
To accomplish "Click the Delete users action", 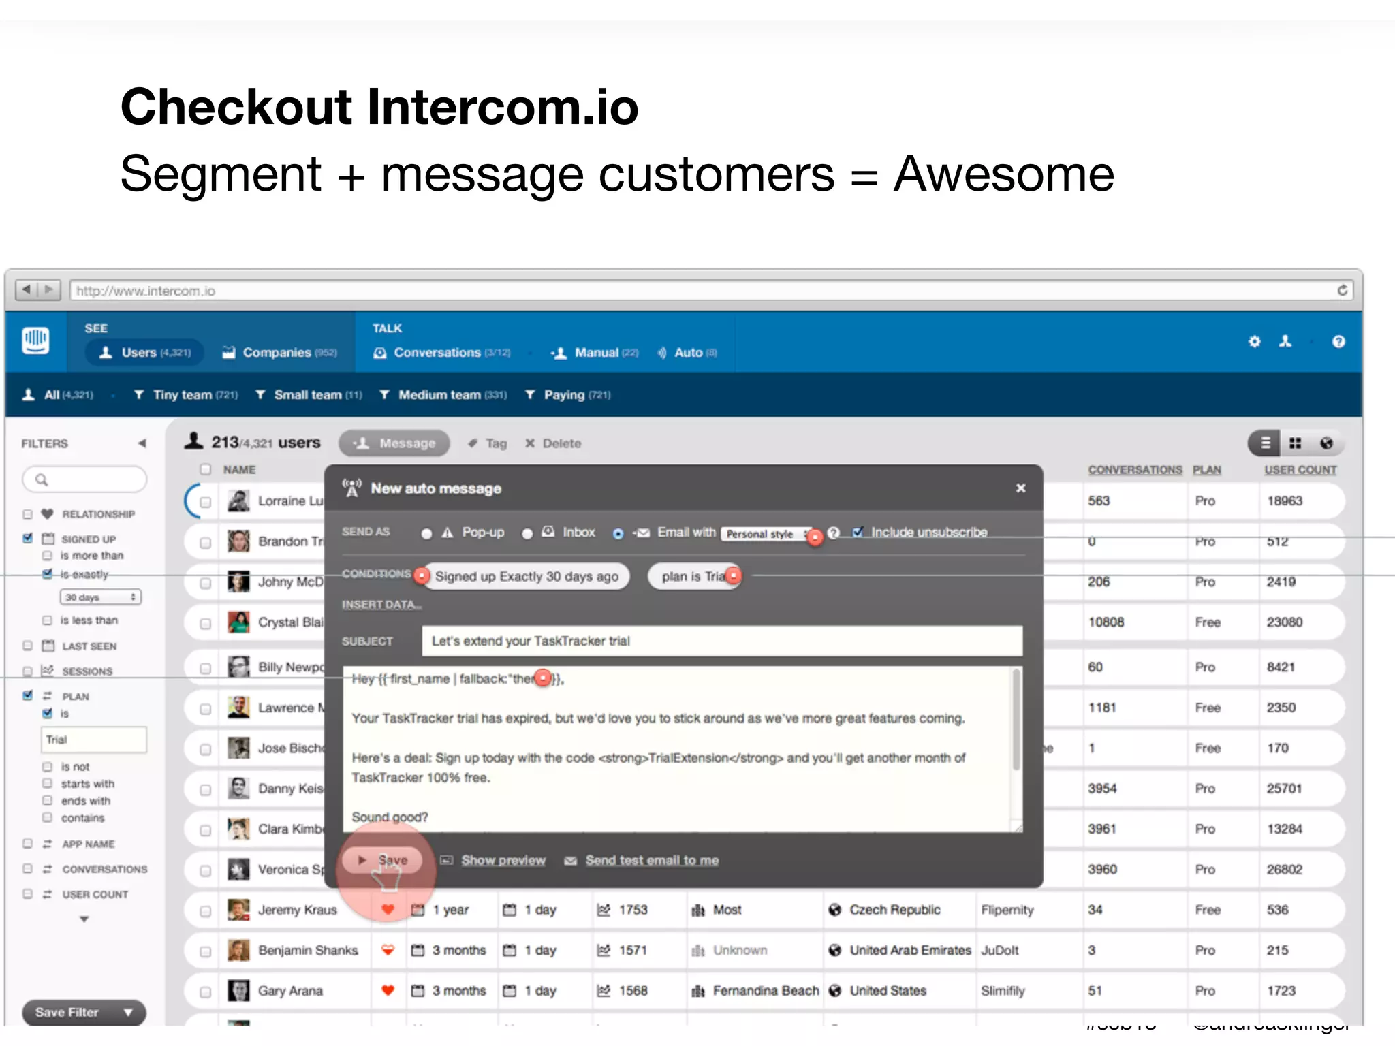I will tap(552, 443).
